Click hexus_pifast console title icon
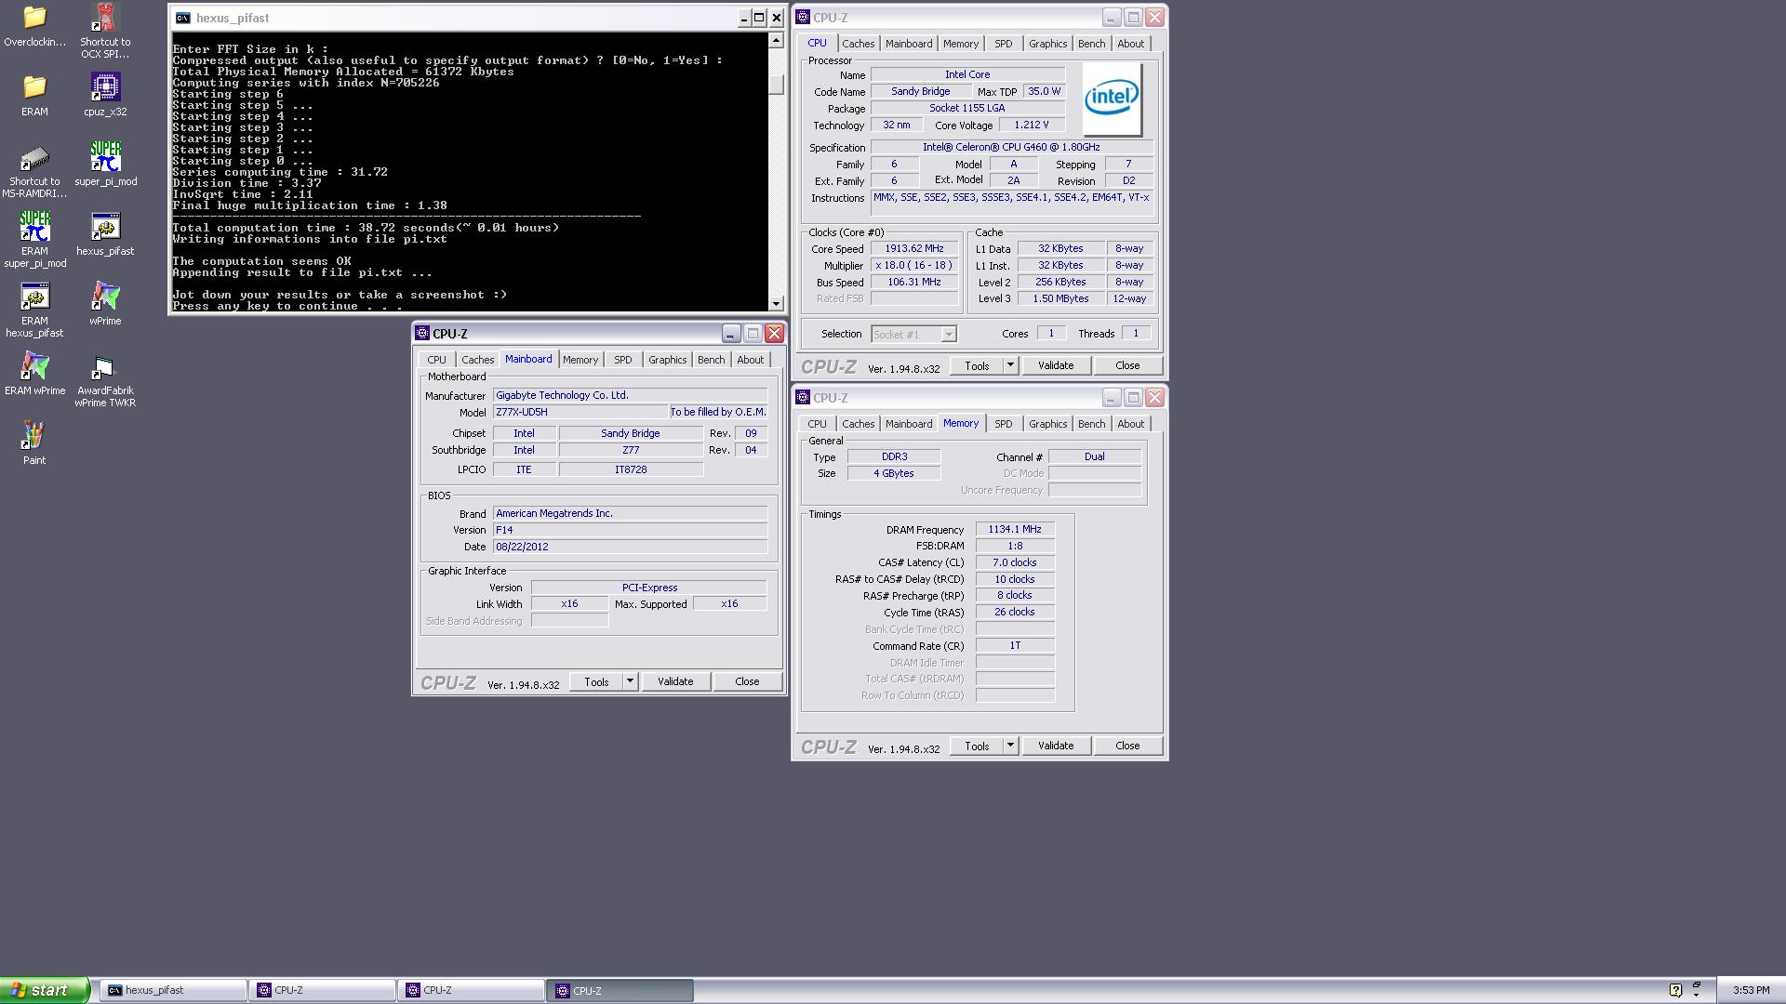 (x=183, y=18)
